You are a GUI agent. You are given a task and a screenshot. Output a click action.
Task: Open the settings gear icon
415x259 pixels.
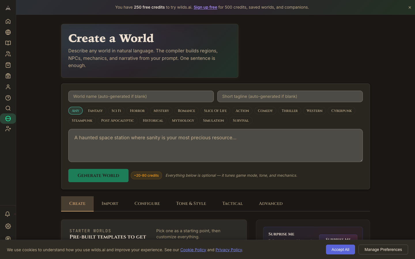click(8, 226)
